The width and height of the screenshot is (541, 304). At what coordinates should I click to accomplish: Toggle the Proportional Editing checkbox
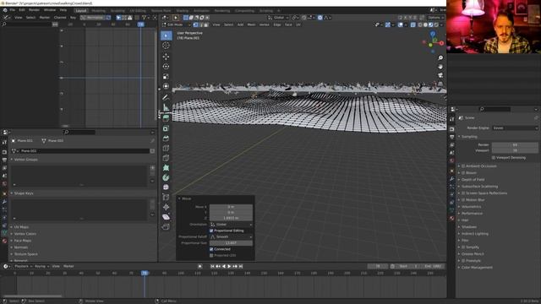(211, 231)
